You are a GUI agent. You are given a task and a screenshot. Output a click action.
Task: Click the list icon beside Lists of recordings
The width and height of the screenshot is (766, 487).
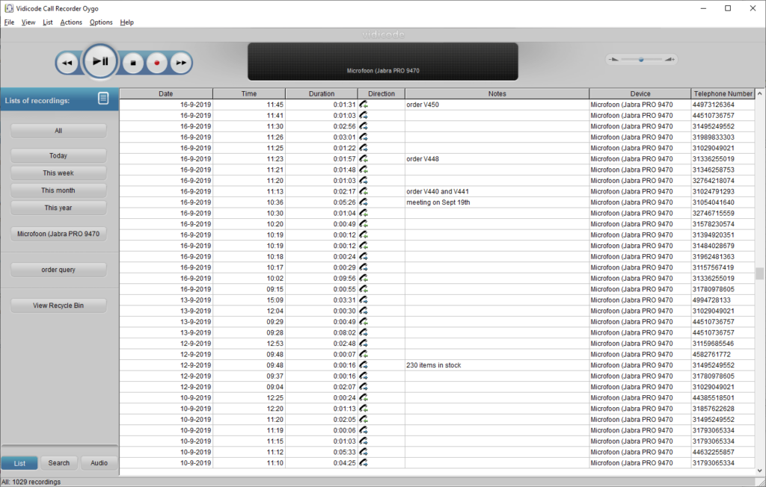pyautogui.click(x=103, y=98)
